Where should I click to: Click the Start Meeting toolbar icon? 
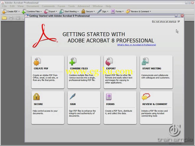(61, 11)
